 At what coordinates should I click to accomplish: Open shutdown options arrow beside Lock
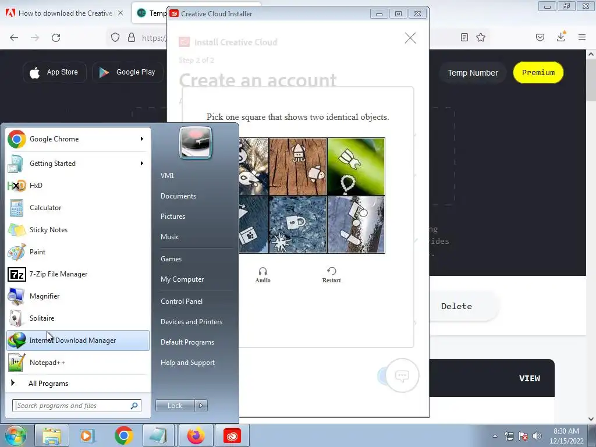(201, 406)
